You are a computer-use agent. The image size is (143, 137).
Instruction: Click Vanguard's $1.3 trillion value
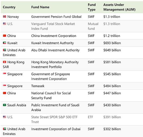[x=112, y=24]
